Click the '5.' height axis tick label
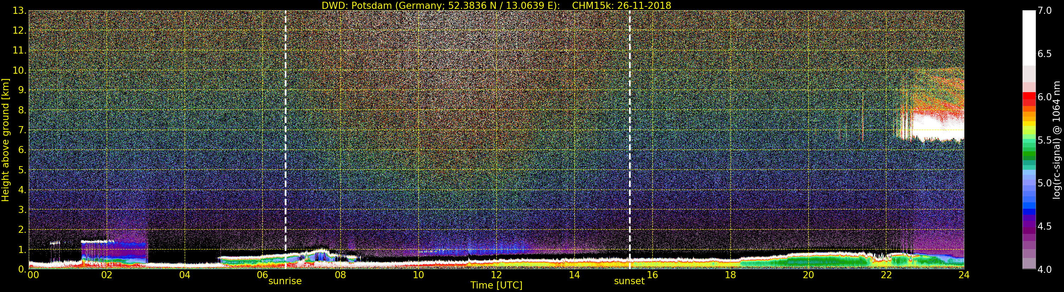 pos(22,170)
